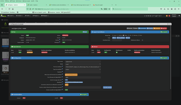Viewport: 181px width, 105px height.
Task: Click the Jeedom logo in top bar
Action: [3, 16]
